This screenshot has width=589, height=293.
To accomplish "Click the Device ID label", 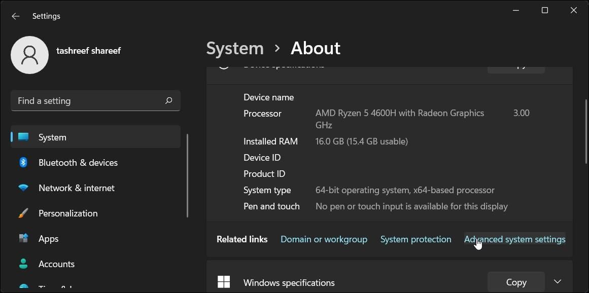I will tap(262, 158).
